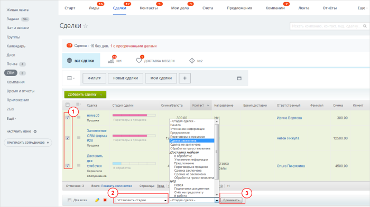Click the pencil edit icon in bottom bar
Viewport: 370px width, 207px height.
tap(97, 200)
